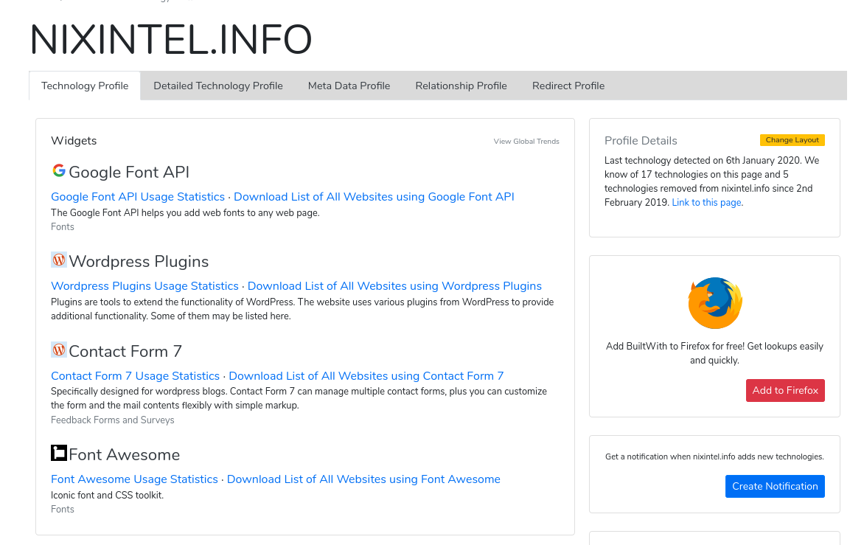Click the Contact Form 7 heading text

click(x=125, y=351)
